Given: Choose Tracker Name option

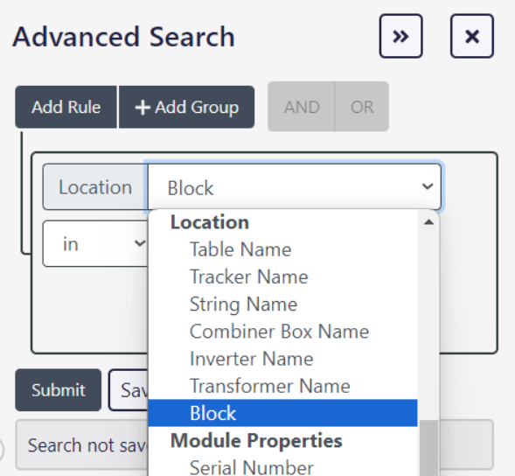Looking at the screenshot, I should coord(249,276).
